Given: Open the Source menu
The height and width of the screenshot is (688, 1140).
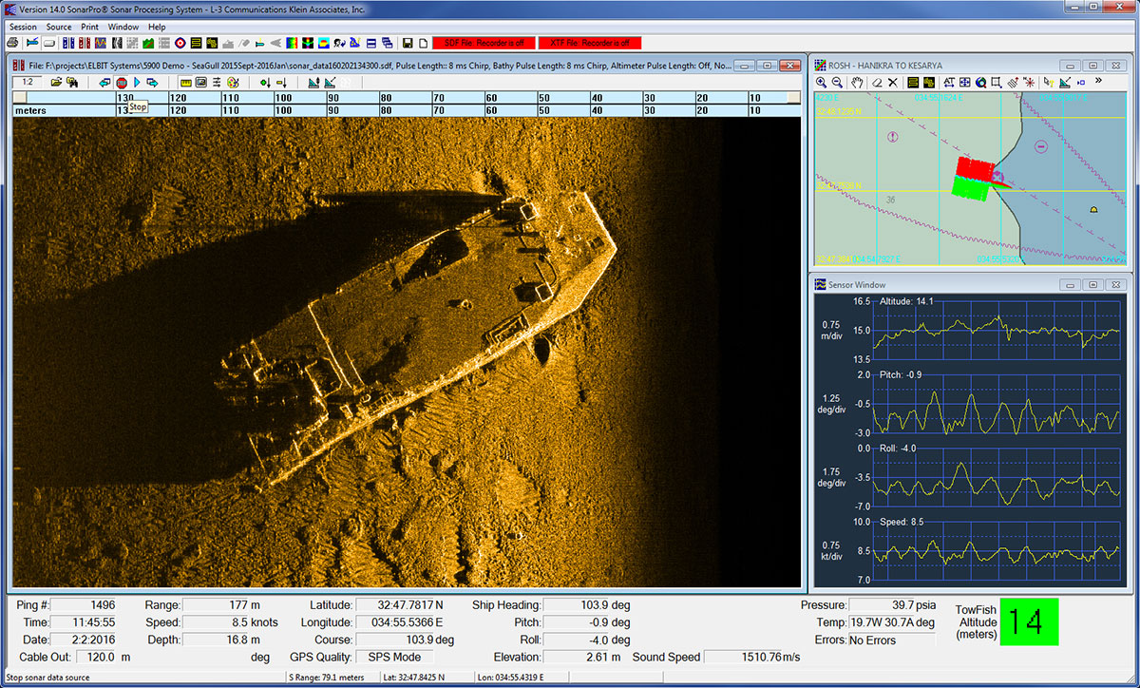Looking at the screenshot, I should click(x=59, y=27).
